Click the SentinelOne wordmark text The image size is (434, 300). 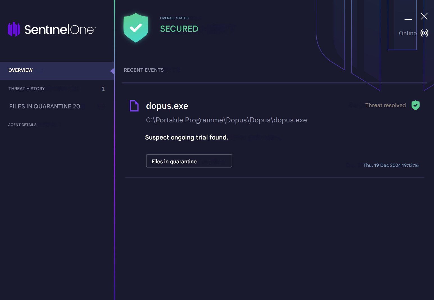(x=60, y=29)
